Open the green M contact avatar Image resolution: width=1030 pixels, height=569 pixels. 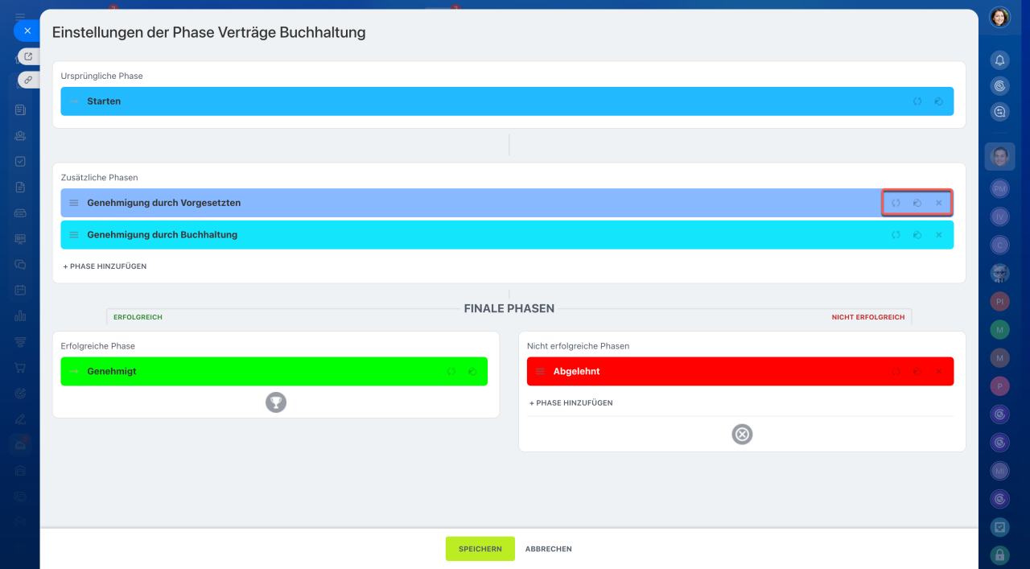(x=999, y=330)
